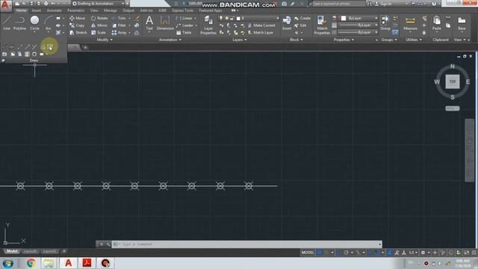This screenshot has width=478, height=269.
Task: Choose the Rotate command
Action: coord(99,18)
